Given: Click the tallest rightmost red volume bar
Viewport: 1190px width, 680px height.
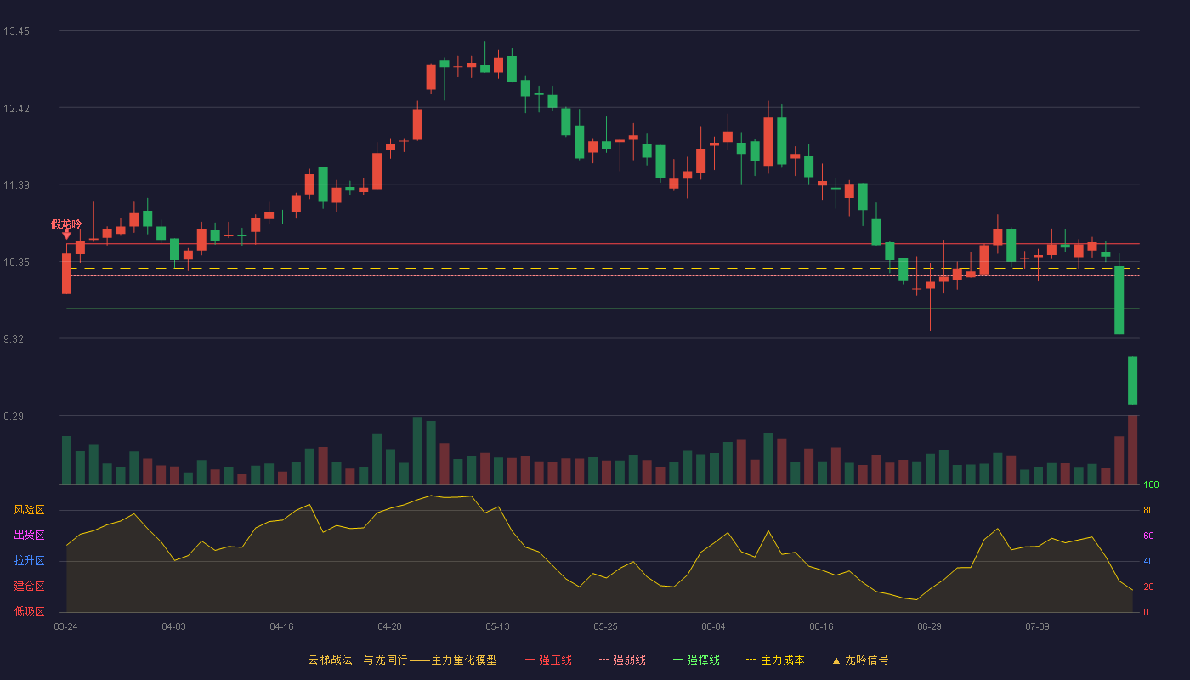Looking at the screenshot, I should coord(1132,450).
